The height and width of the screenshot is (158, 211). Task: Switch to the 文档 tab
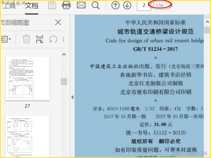(x=32, y=6)
